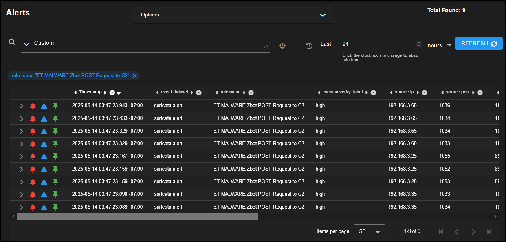Go to the next page of results
506x242 pixels.
(473, 232)
